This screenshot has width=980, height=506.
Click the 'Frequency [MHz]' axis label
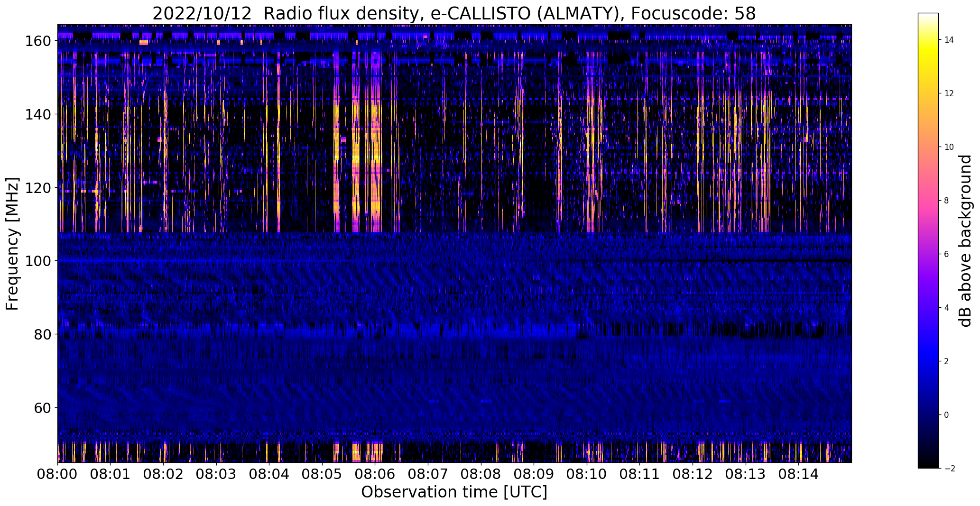point(13,244)
